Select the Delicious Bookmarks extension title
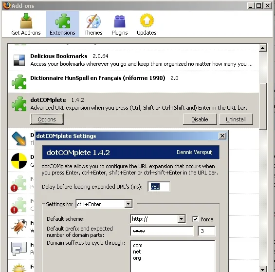 tap(59, 56)
